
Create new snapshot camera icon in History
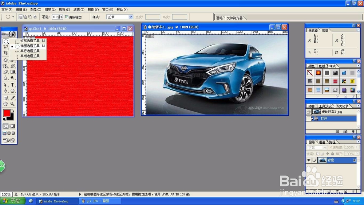click(345, 132)
